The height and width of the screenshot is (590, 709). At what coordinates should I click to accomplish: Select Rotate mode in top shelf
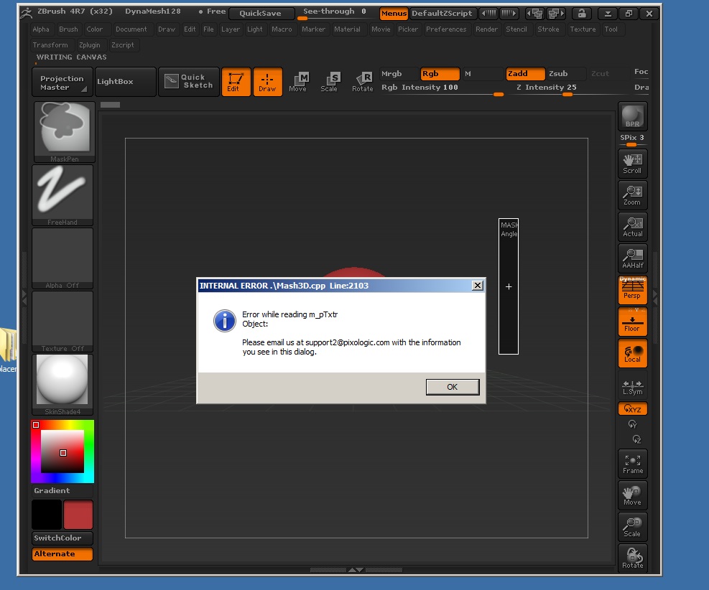[x=362, y=82]
